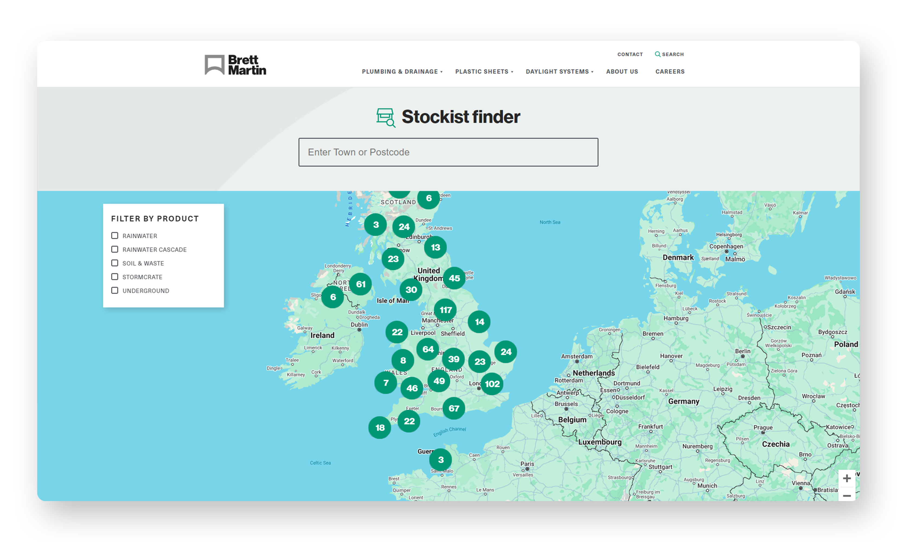
Task: Click the Search navigation link
Action: (x=669, y=54)
